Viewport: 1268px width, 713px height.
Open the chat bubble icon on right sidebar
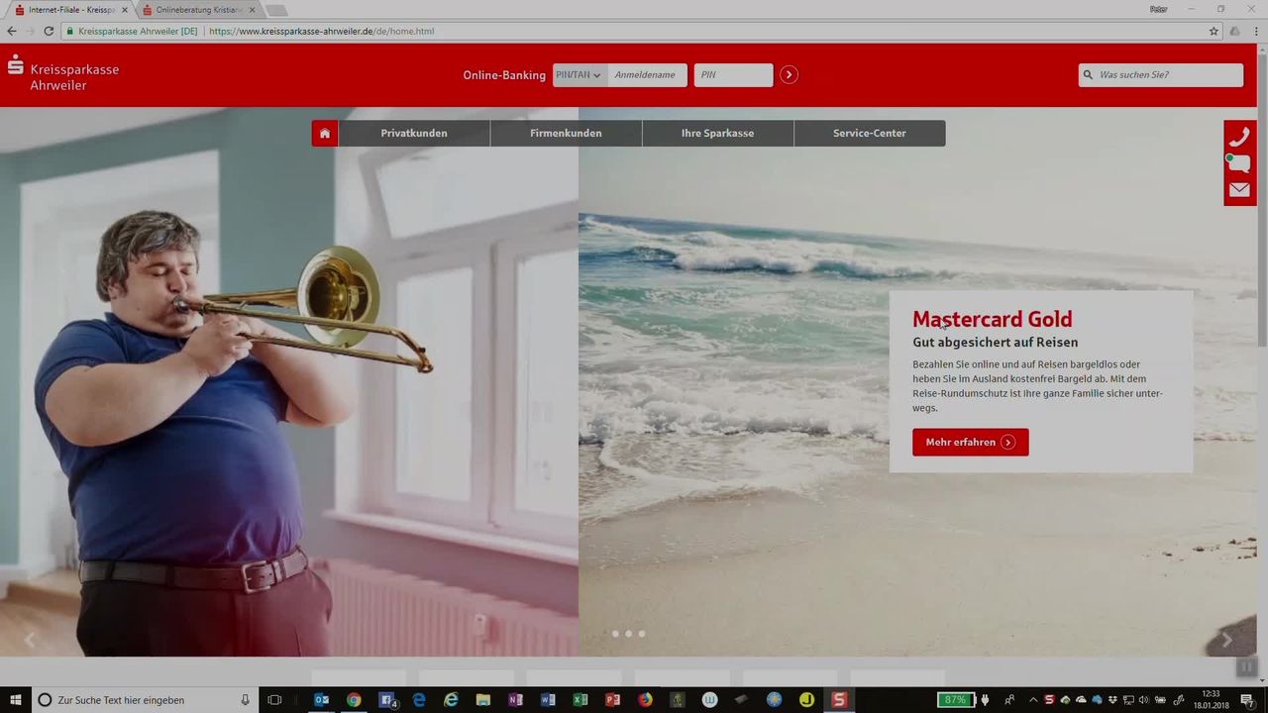click(1239, 163)
